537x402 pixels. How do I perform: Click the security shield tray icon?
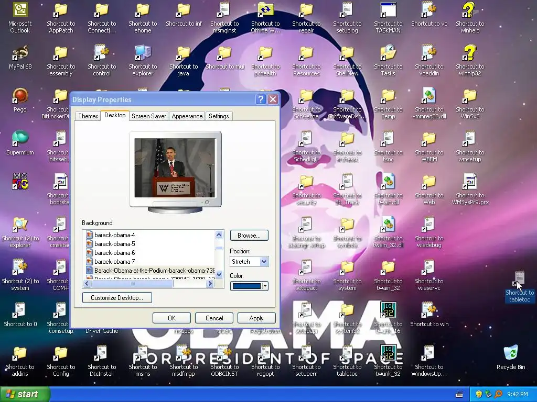pyautogui.click(x=479, y=394)
